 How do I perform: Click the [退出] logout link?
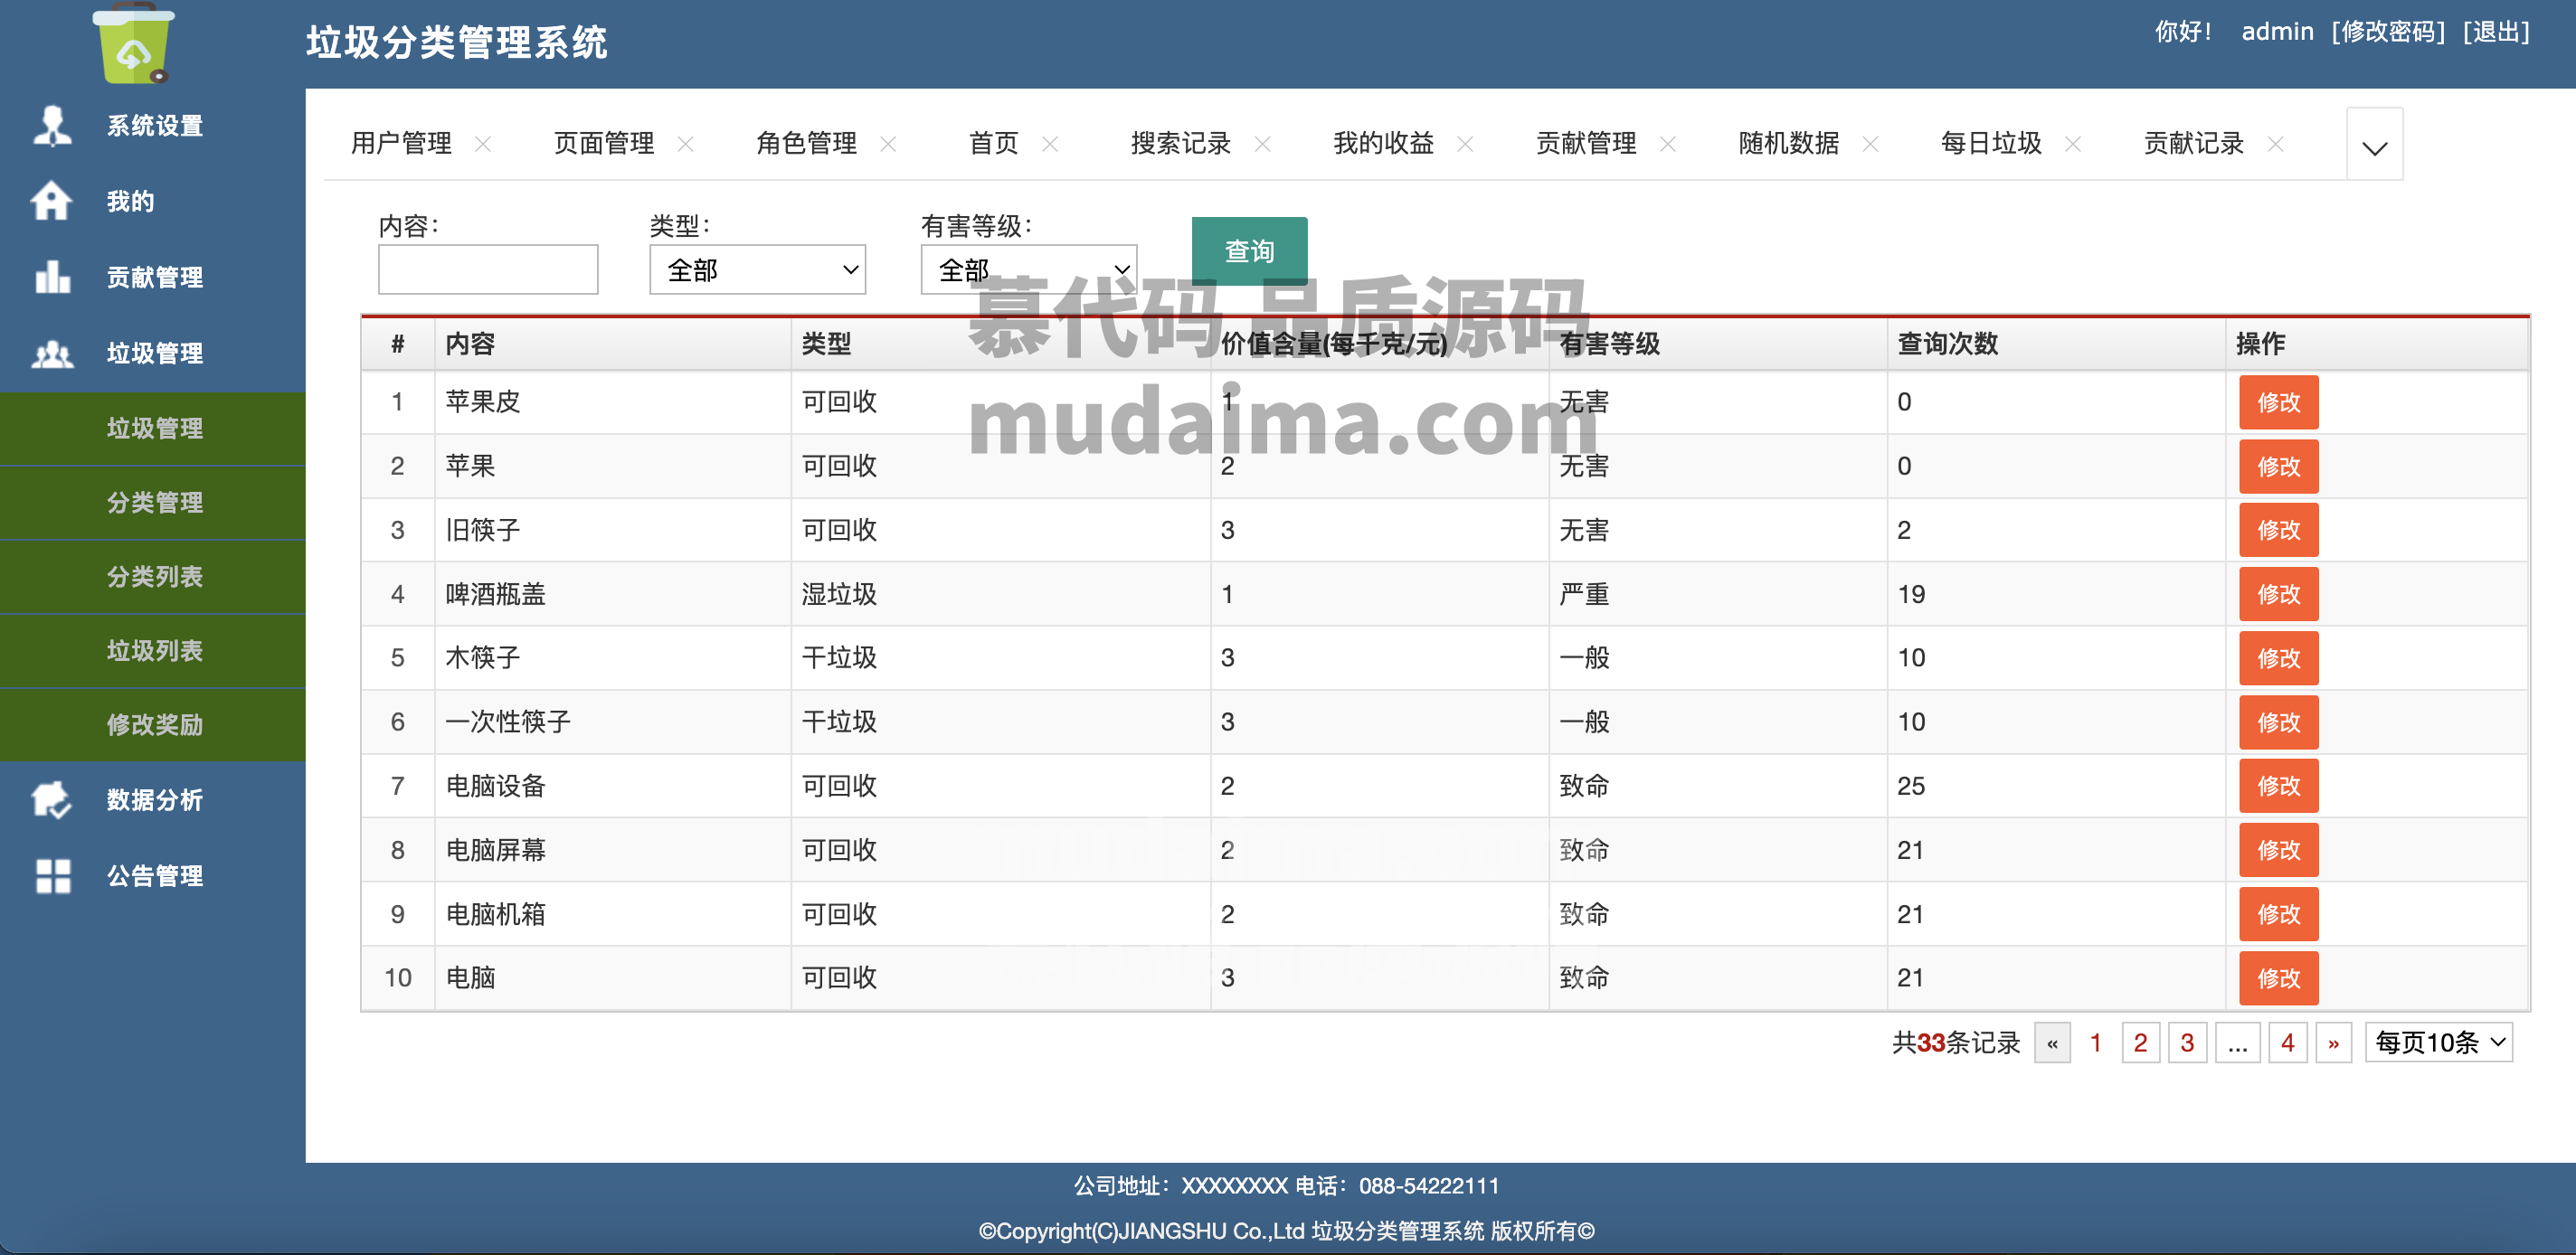pyautogui.click(x=2496, y=32)
